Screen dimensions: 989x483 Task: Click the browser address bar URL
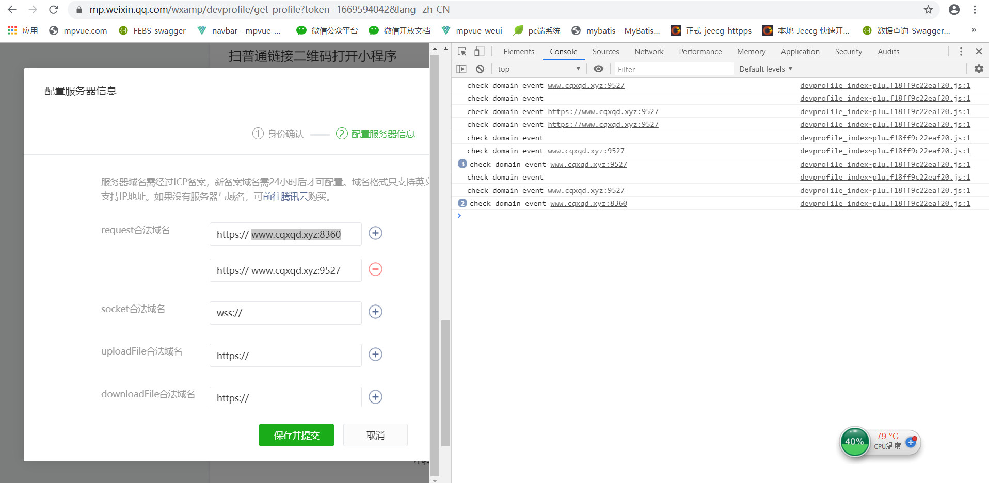pos(269,10)
